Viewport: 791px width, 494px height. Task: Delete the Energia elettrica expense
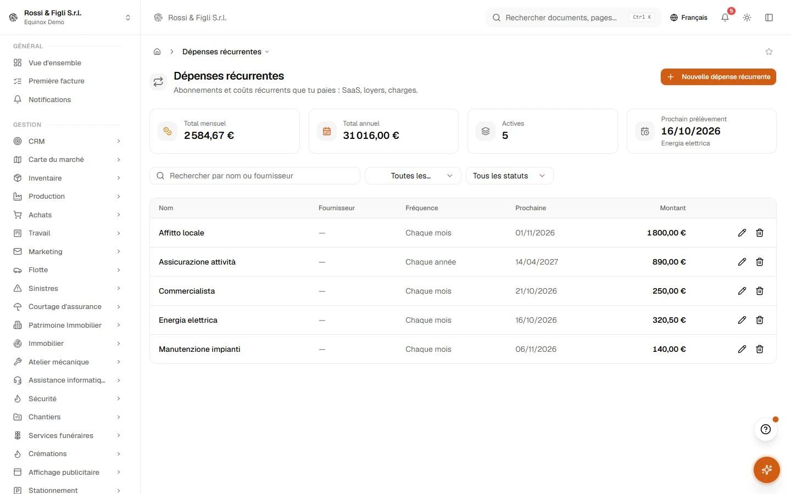(x=760, y=320)
